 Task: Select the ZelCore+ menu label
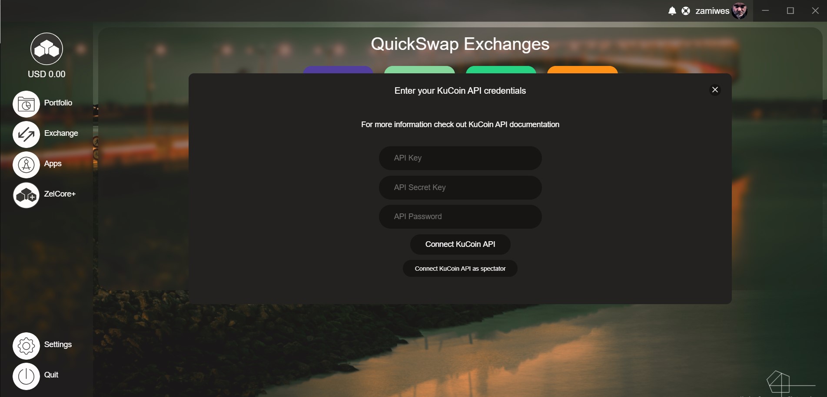(60, 194)
